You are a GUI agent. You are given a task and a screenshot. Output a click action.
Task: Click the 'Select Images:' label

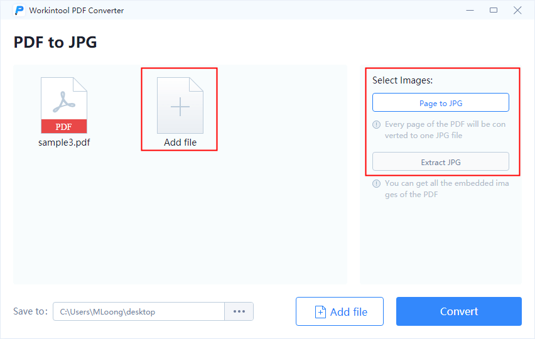point(403,80)
